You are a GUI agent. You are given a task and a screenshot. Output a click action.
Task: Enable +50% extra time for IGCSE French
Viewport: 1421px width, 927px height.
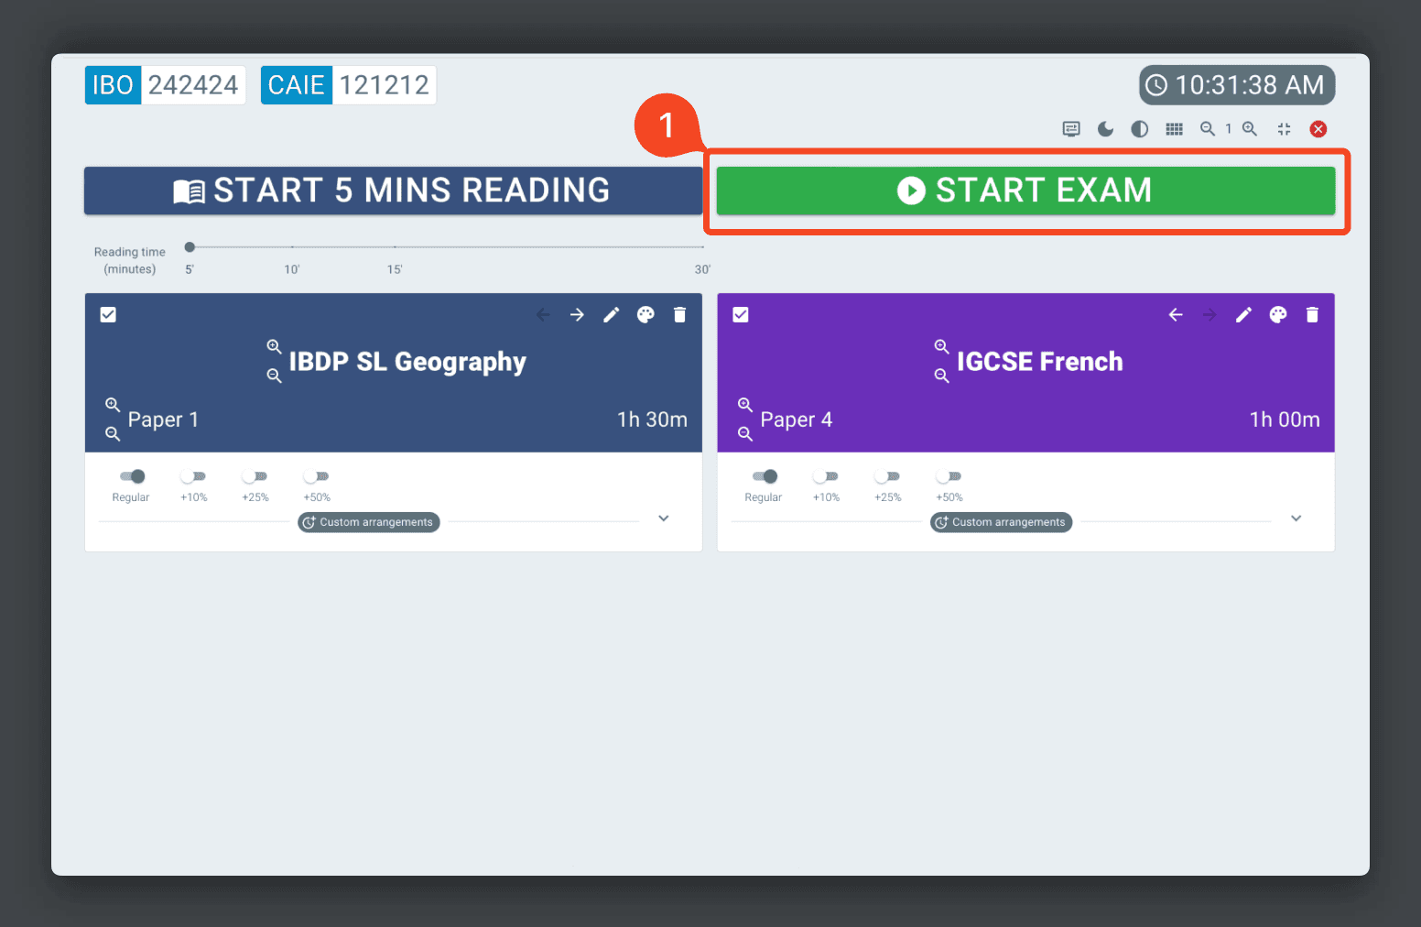pyautogui.click(x=949, y=476)
